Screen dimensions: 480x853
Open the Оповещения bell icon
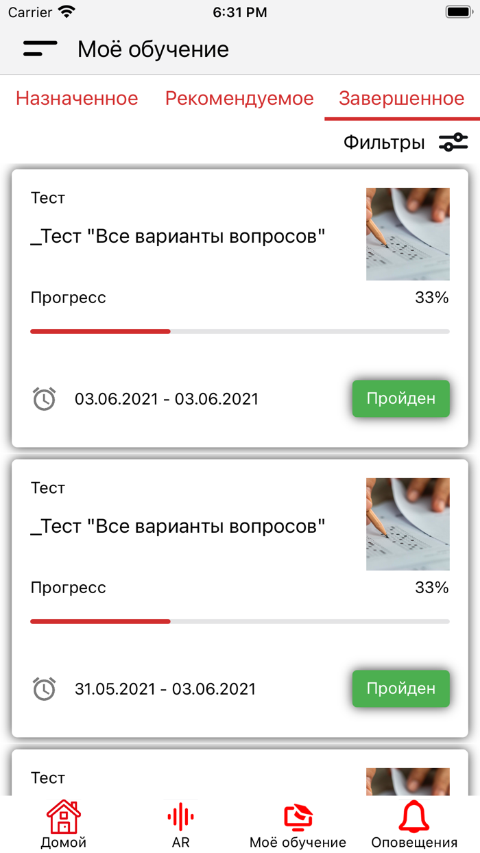413,816
